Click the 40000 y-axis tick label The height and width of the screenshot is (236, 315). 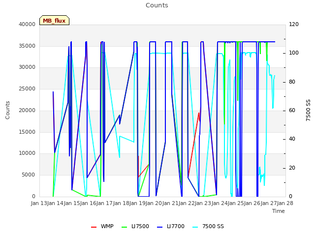pyautogui.click(x=27, y=24)
